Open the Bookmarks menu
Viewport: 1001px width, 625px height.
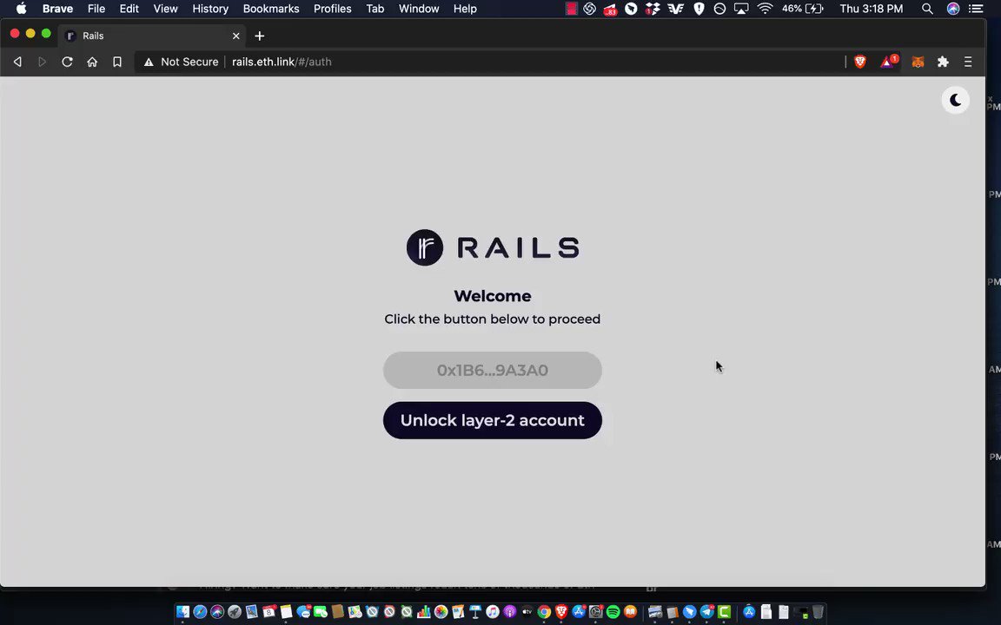[x=271, y=9]
